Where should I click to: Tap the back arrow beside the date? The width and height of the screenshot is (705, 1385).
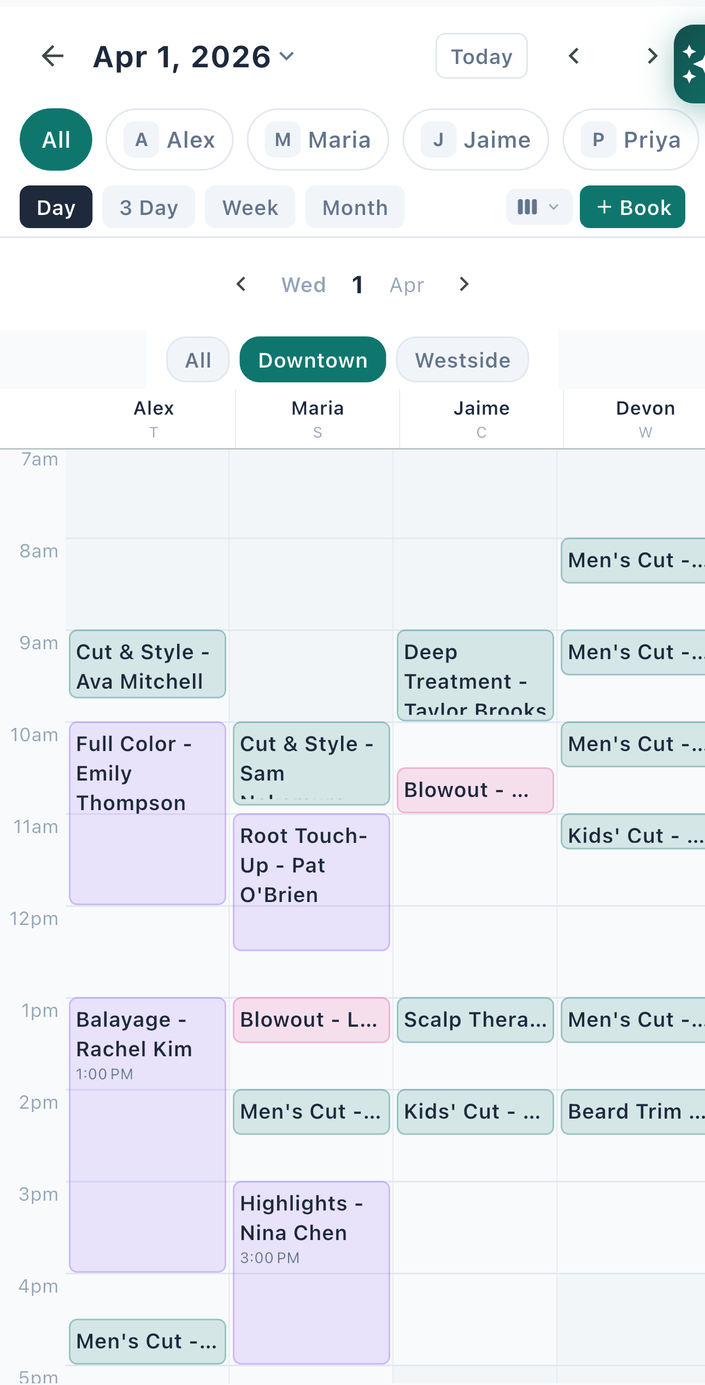click(53, 56)
